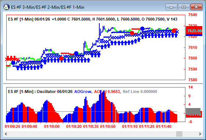Click the oscillator axis value -6

[190, 122]
